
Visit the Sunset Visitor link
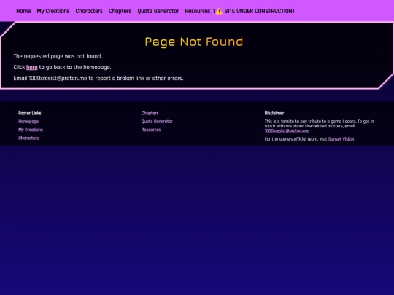(341, 139)
